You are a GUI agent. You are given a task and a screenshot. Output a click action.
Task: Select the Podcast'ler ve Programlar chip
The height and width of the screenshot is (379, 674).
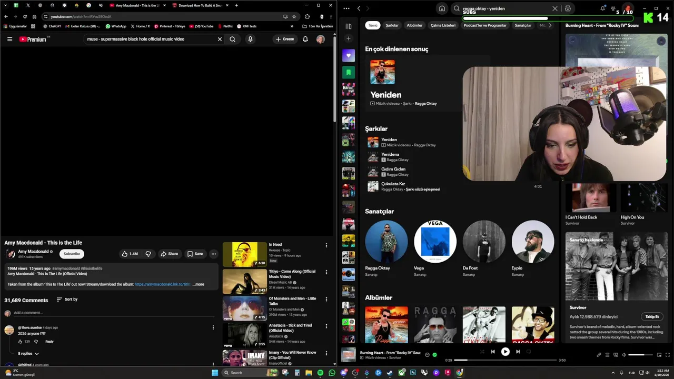[x=485, y=25]
